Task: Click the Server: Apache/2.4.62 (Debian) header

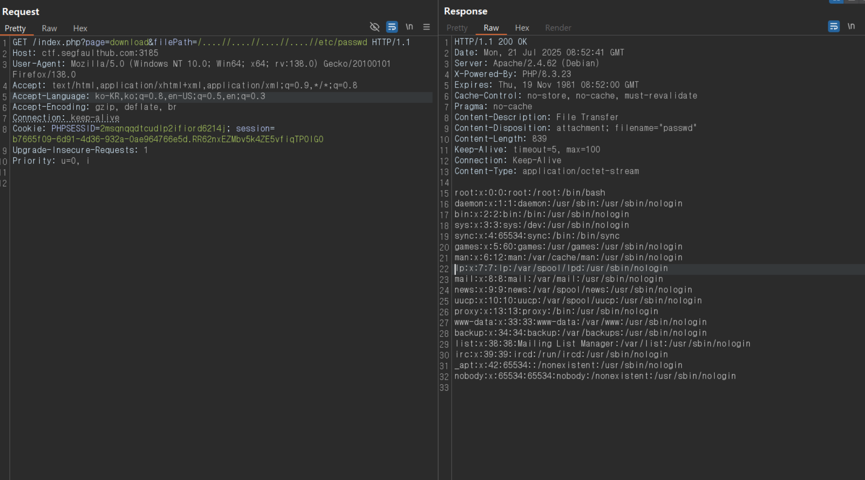Action: pos(527,63)
